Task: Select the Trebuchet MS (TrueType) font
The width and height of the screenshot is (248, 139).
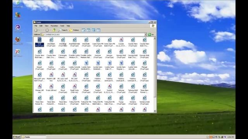Action: coord(74,100)
